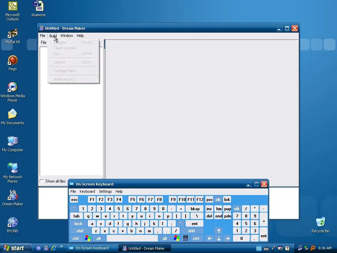
Task: Enable the Show all files checkbox
Action: [x=42, y=181]
